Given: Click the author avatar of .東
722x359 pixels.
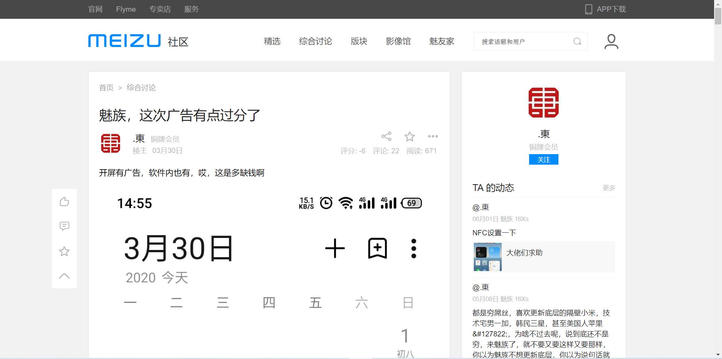Looking at the screenshot, I should coord(110,143).
